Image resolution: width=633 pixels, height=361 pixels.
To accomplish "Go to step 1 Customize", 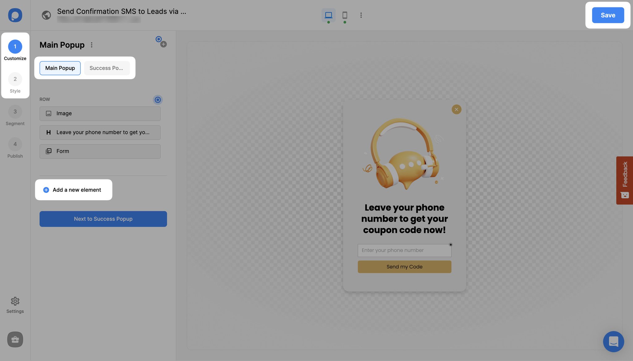I will (15, 50).
